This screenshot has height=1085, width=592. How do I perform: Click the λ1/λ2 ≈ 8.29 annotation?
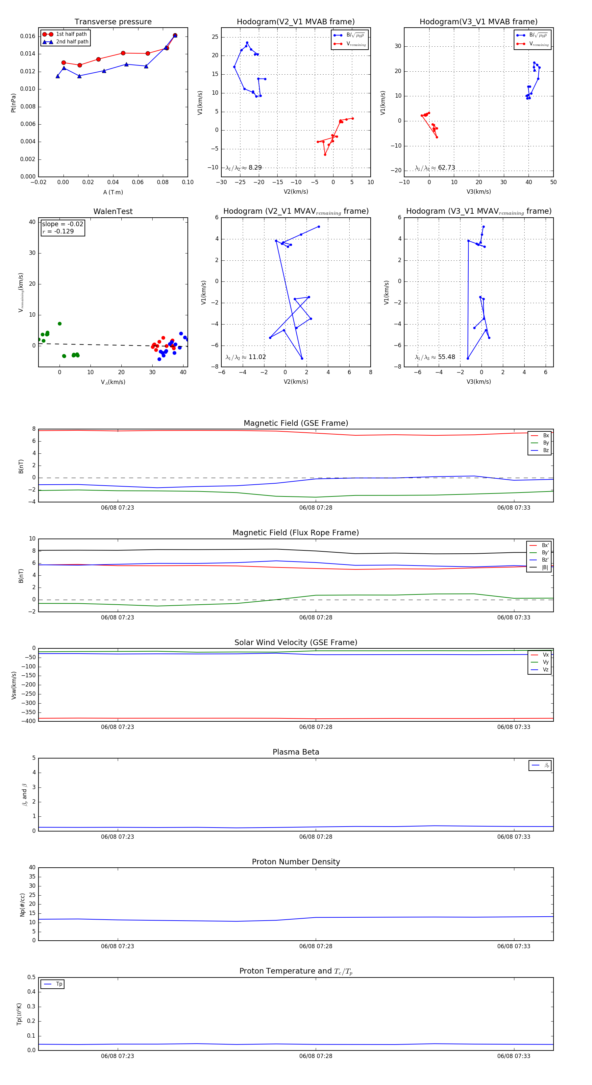(x=243, y=168)
